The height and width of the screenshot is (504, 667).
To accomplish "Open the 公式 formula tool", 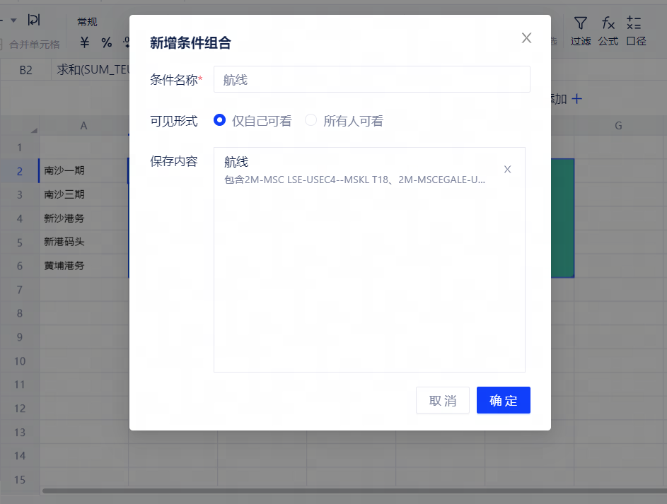I will pos(608,31).
